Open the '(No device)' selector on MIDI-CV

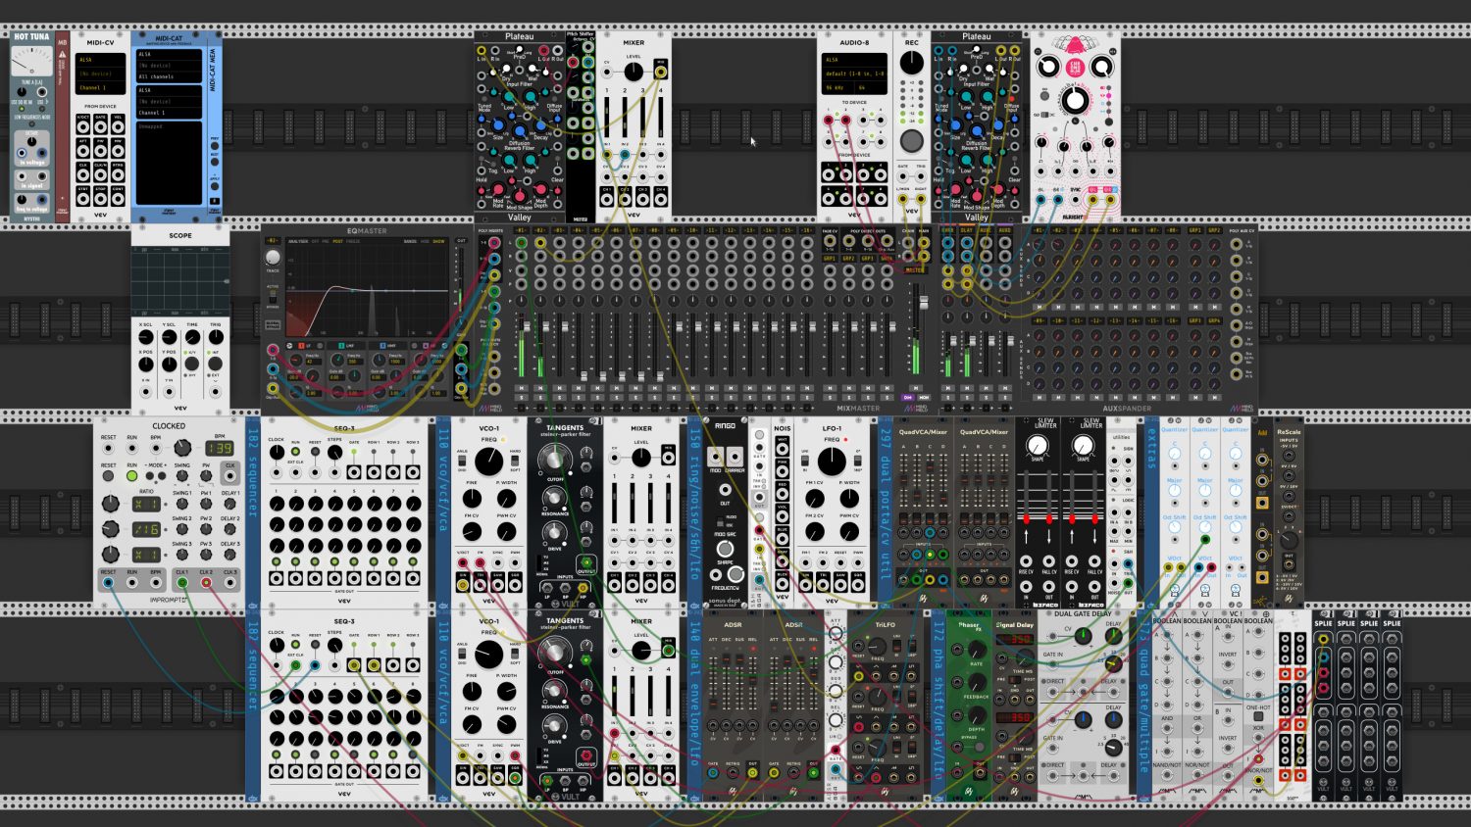click(x=100, y=73)
